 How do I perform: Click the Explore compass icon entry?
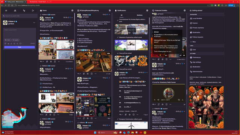pyautogui.click(x=191, y=23)
